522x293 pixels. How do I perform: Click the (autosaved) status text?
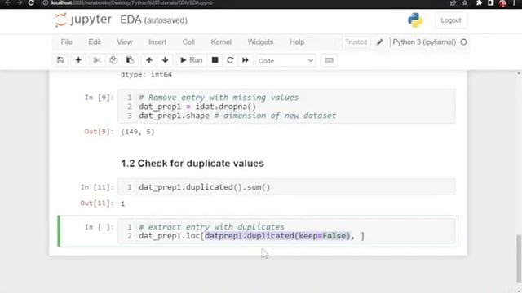(x=166, y=20)
